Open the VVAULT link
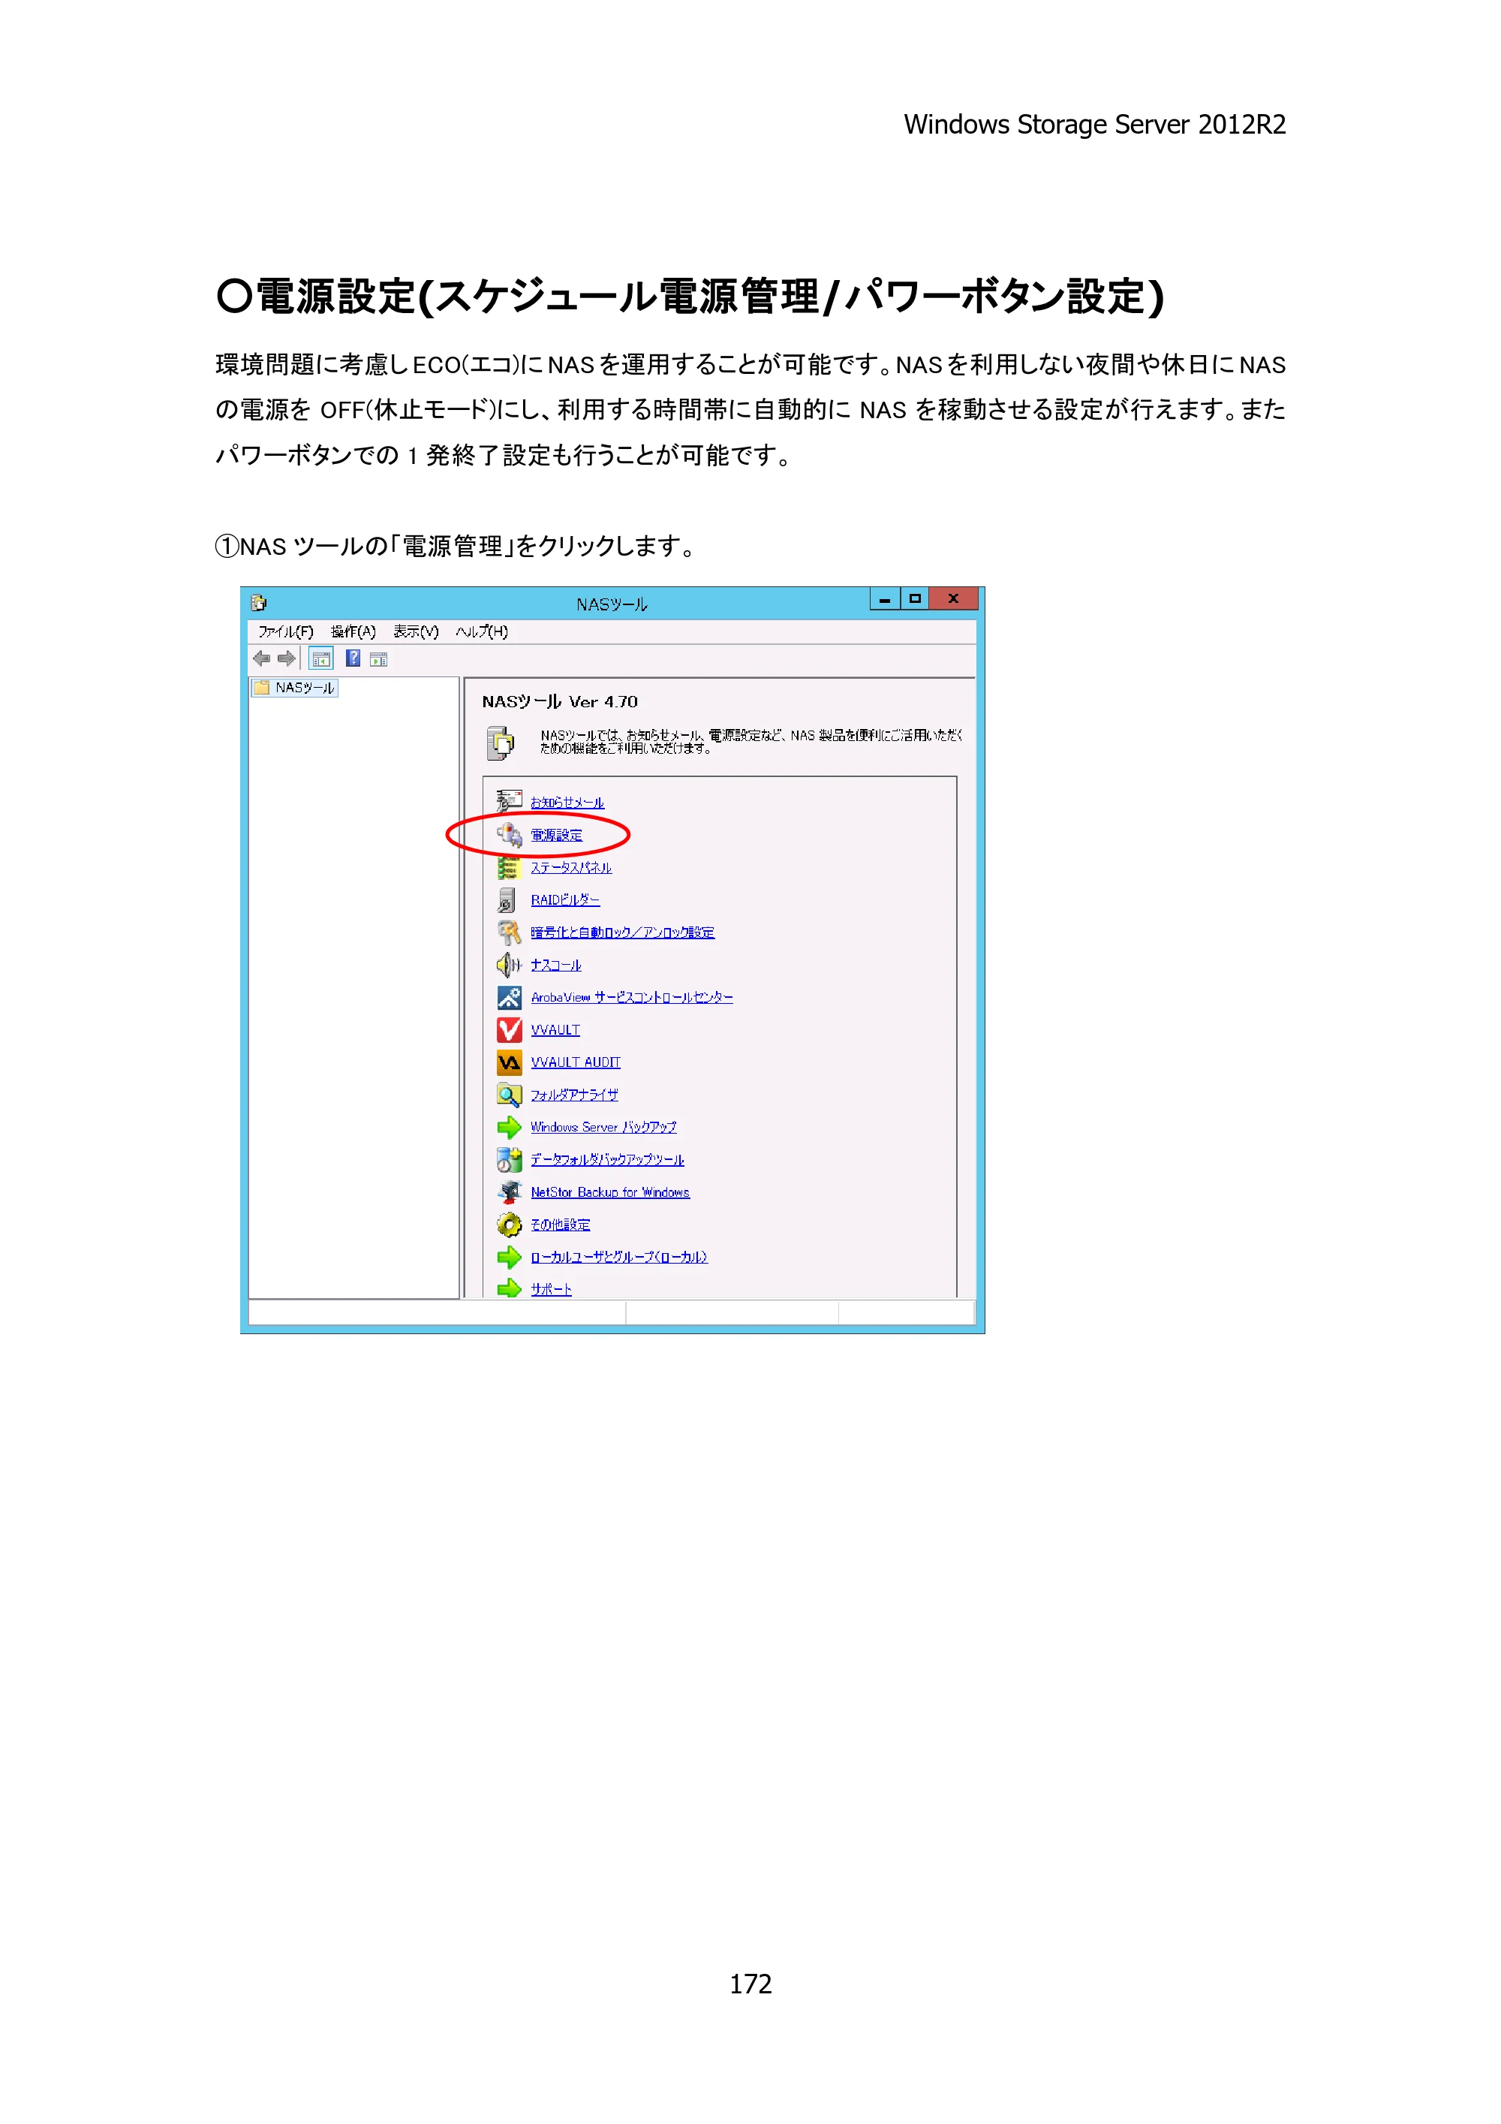Screen dimensions: 1501x2124 click(x=555, y=1029)
